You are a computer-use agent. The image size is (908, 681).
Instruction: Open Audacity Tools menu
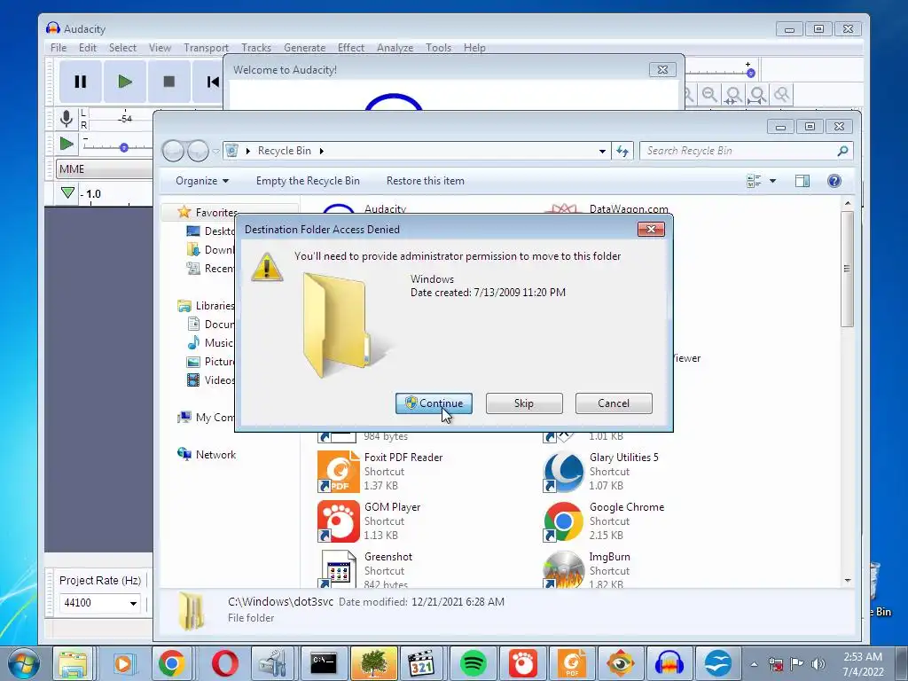coord(438,48)
